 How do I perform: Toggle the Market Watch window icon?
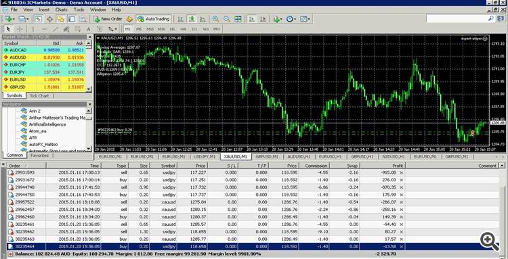(38, 19)
